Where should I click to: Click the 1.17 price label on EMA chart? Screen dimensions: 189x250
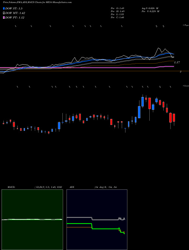tap(177, 62)
